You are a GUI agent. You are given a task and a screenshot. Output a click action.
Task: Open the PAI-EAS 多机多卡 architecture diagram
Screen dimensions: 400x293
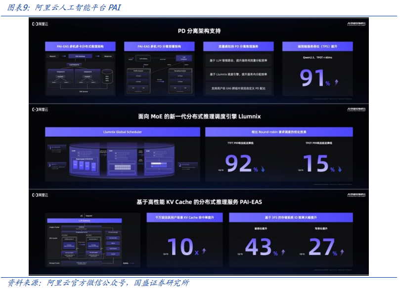point(80,73)
